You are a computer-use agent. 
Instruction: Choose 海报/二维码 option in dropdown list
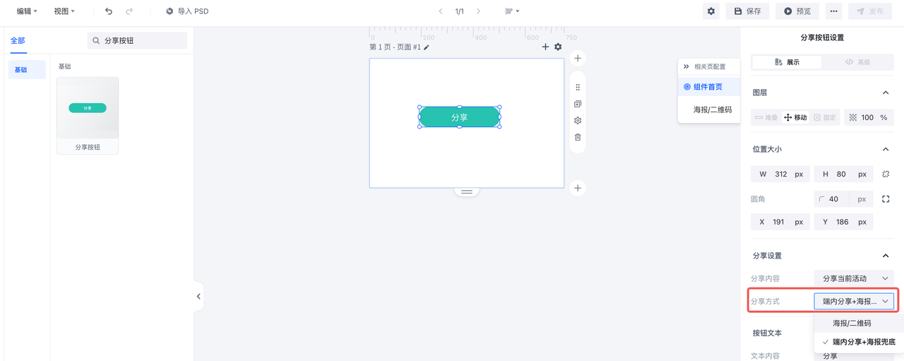(859, 323)
